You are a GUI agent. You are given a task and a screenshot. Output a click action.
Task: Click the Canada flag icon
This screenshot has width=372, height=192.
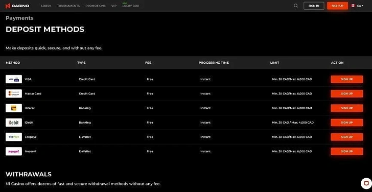click(353, 6)
